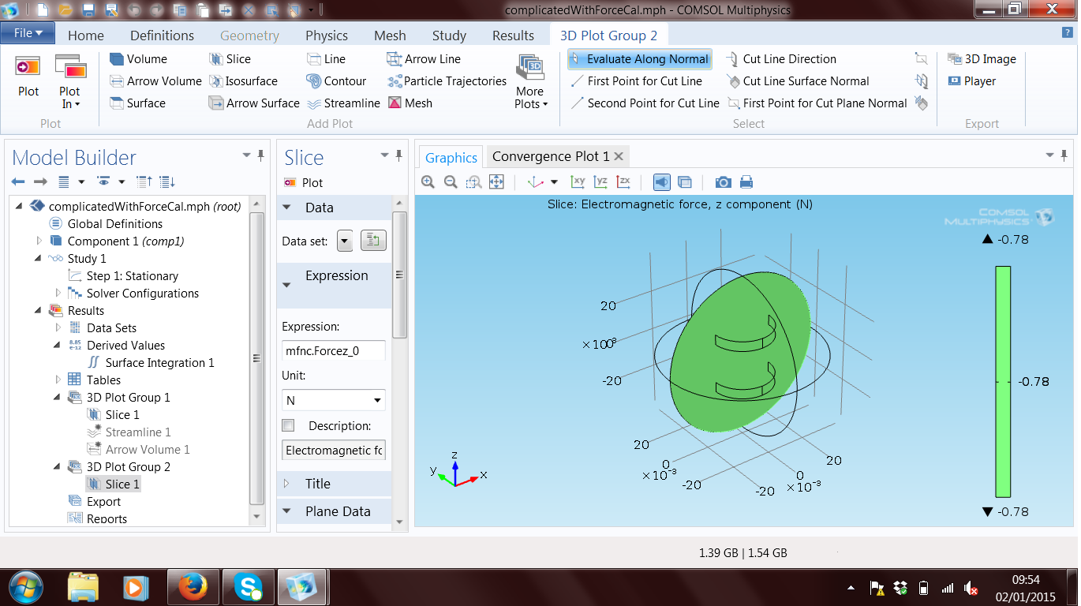The height and width of the screenshot is (606, 1081).
Task: Click the camera Image Snapshot icon
Action: coord(723,182)
